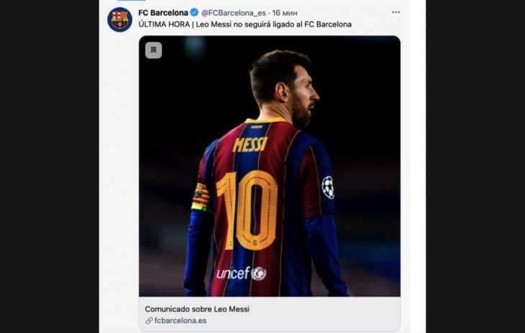Open the 'Comunicado sobre Leo Messi' card title
525x333 pixels.
coord(196,309)
